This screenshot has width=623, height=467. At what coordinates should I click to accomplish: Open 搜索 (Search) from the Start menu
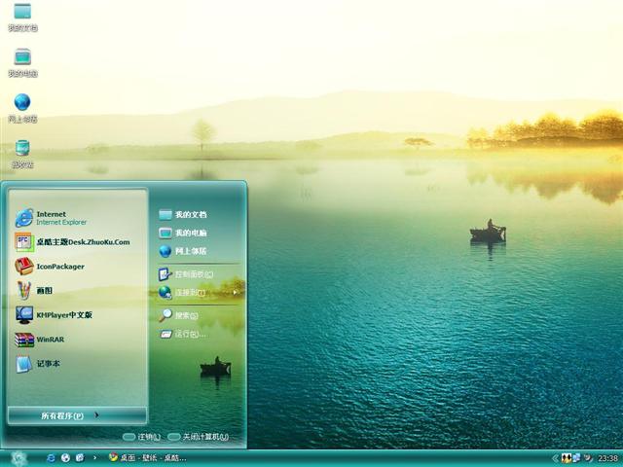(x=185, y=316)
